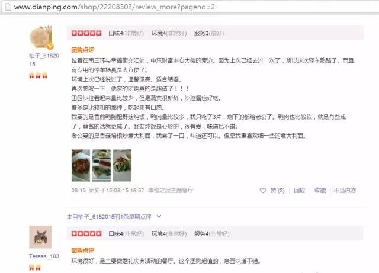The image size is (379, 273).
Task: Expand 来自柚子_6182015的1条早期点评 link
Action: pos(109,217)
